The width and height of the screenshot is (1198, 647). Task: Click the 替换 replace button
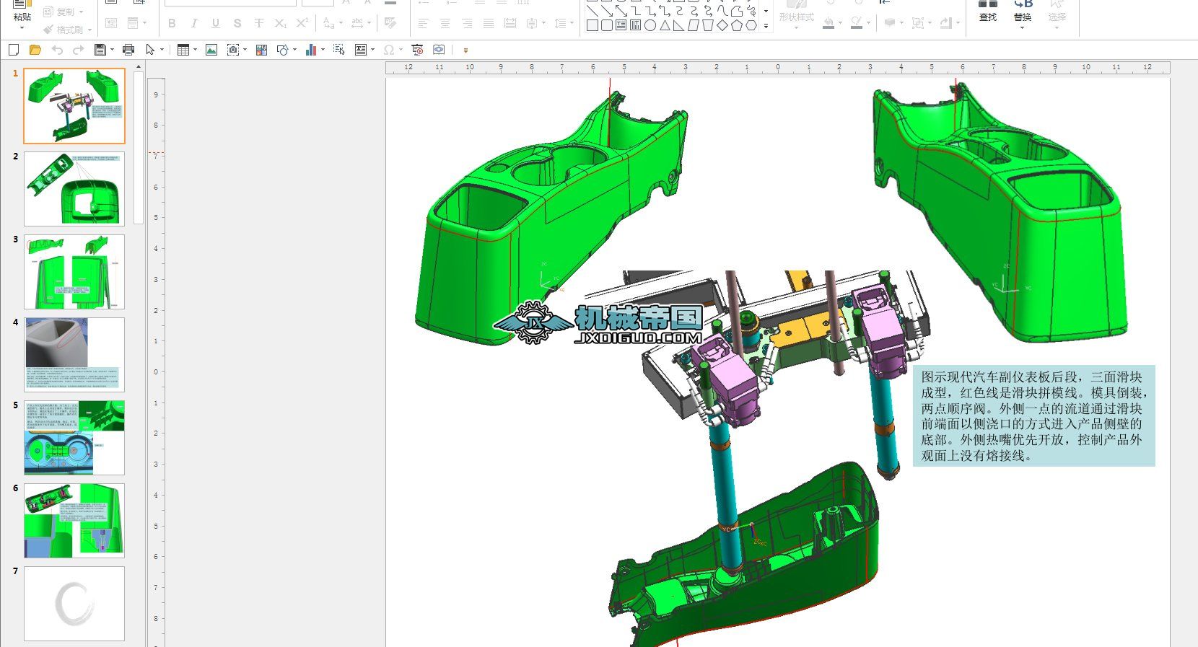point(1022,12)
